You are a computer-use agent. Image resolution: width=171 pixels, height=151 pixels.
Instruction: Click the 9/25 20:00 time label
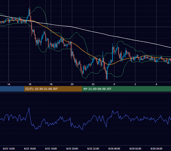click(72, 148)
